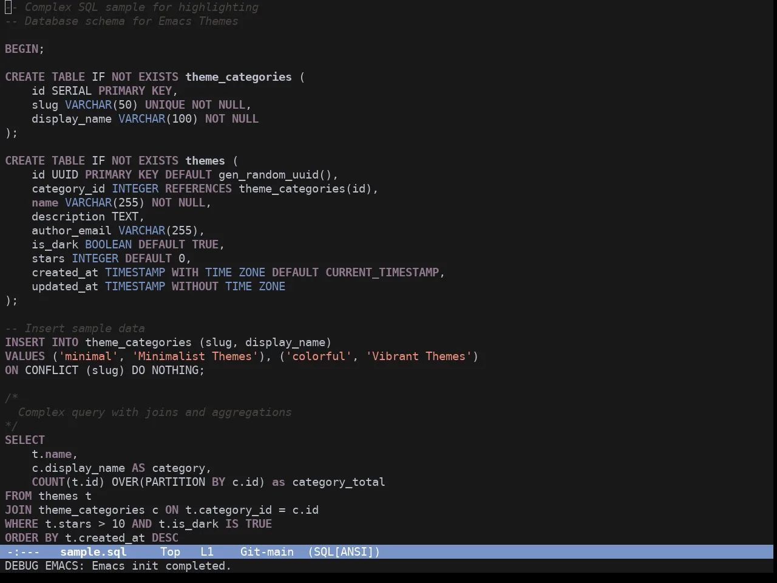Click gen_random_uuid() function call
This screenshot has height=583, width=777.
pyautogui.click(x=275, y=175)
